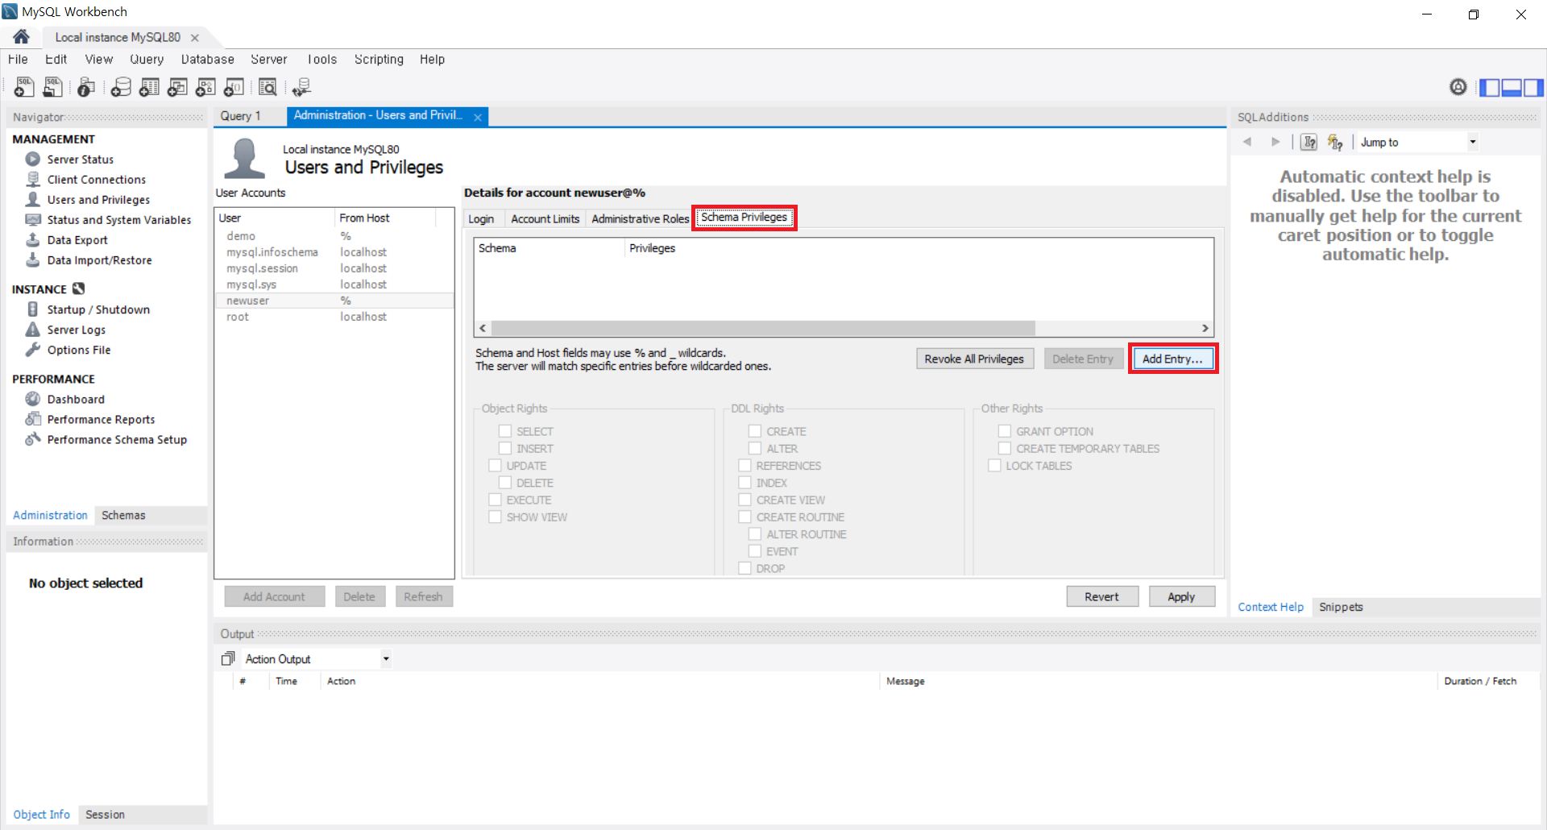This screenshot has height=830, width=1547.
Task: Select the Schema Privileges tab
Action: tap(744, 218)
